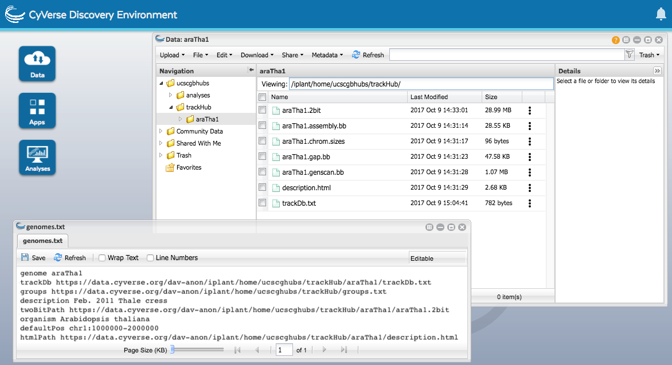Enable the Wrap Text checkbox
Screen dimensions: 672x365
pos(102,258)
